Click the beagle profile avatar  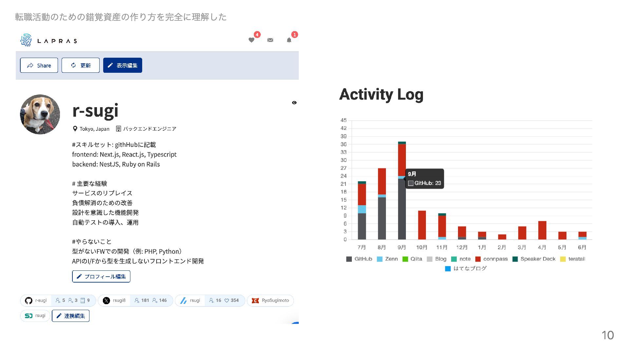[x=40, y=114]
